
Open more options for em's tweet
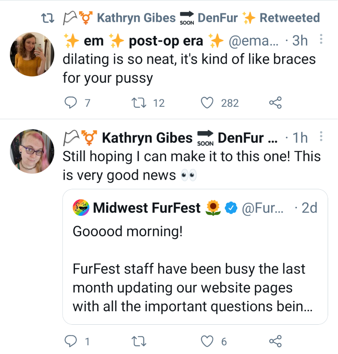(x=321, y=39)
